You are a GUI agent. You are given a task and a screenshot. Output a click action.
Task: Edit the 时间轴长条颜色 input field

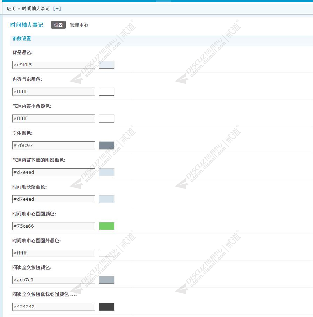point(54,199)
